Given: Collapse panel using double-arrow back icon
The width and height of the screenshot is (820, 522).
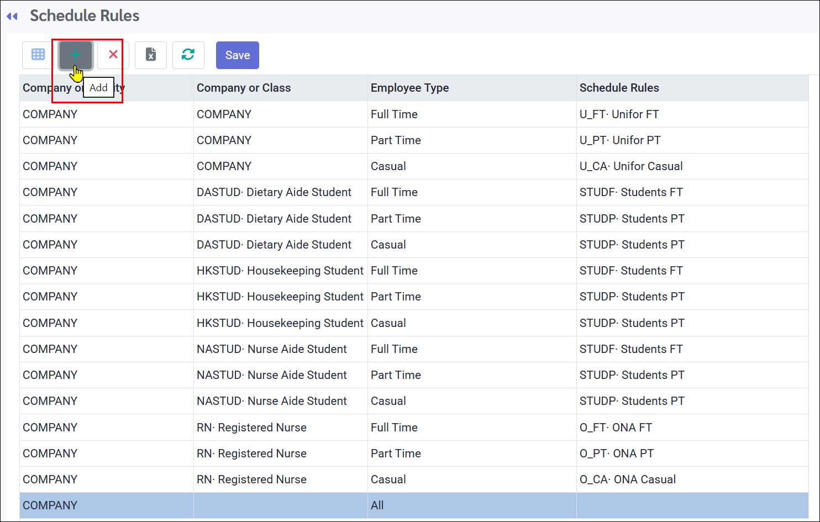Looking at the screenshot, I should coord(12,17).
